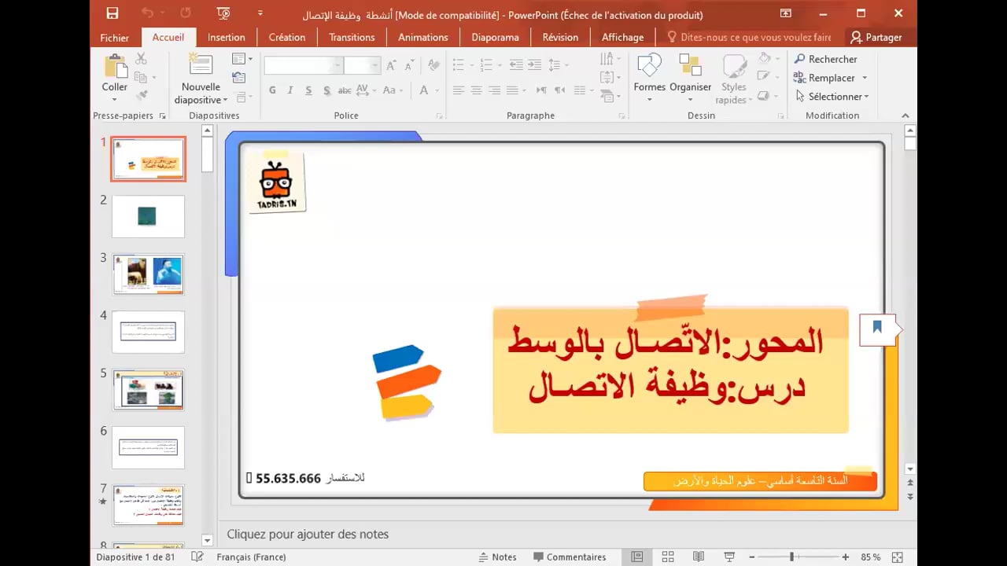Viewport: 1007px width, 566px height.
Task: Click the Cut scissors icon
Action: click(x=142, y=58)
